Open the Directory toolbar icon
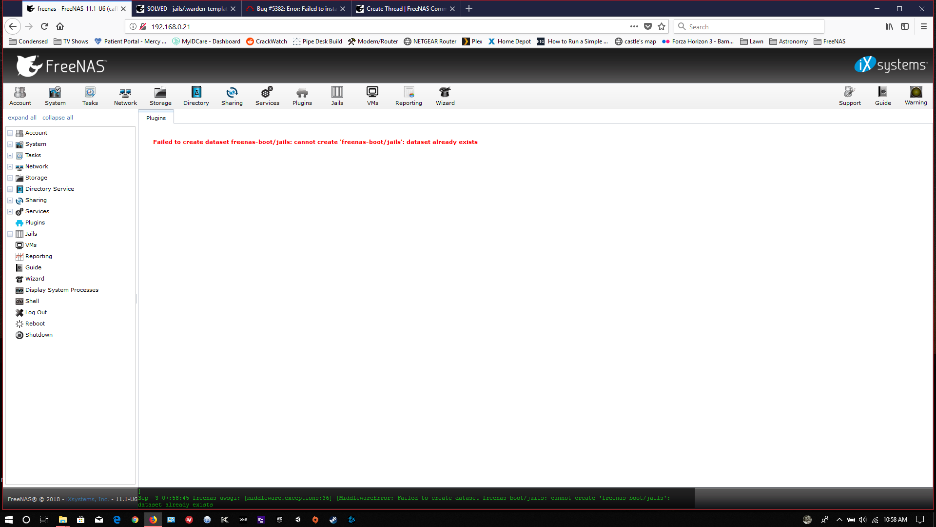The width and height of the screenshot is (936, 527). tap(196, 96)
